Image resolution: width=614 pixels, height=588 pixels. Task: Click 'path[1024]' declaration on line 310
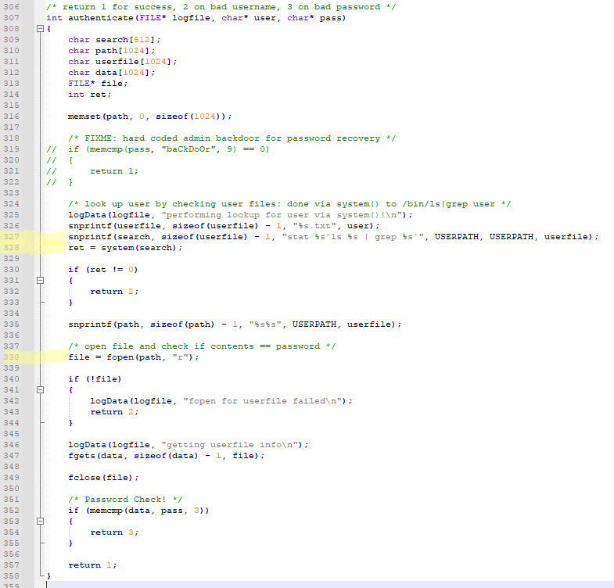[x=125, y=51]
